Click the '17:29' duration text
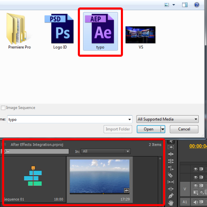 pyautogui.click(x=125, y=199)
